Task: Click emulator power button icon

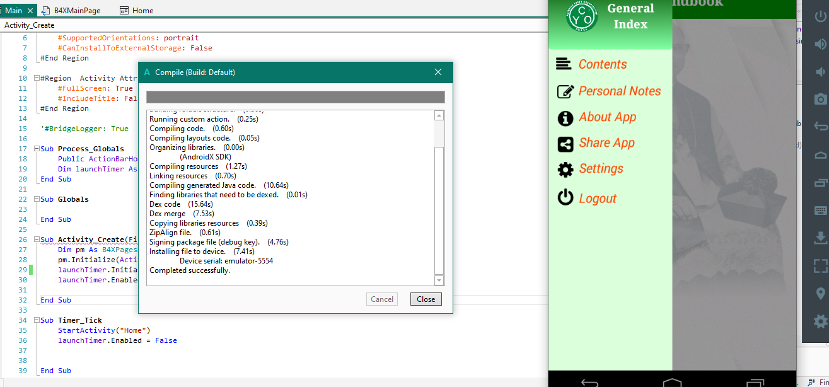Action: pyautogui.click(x=820, y=16)
